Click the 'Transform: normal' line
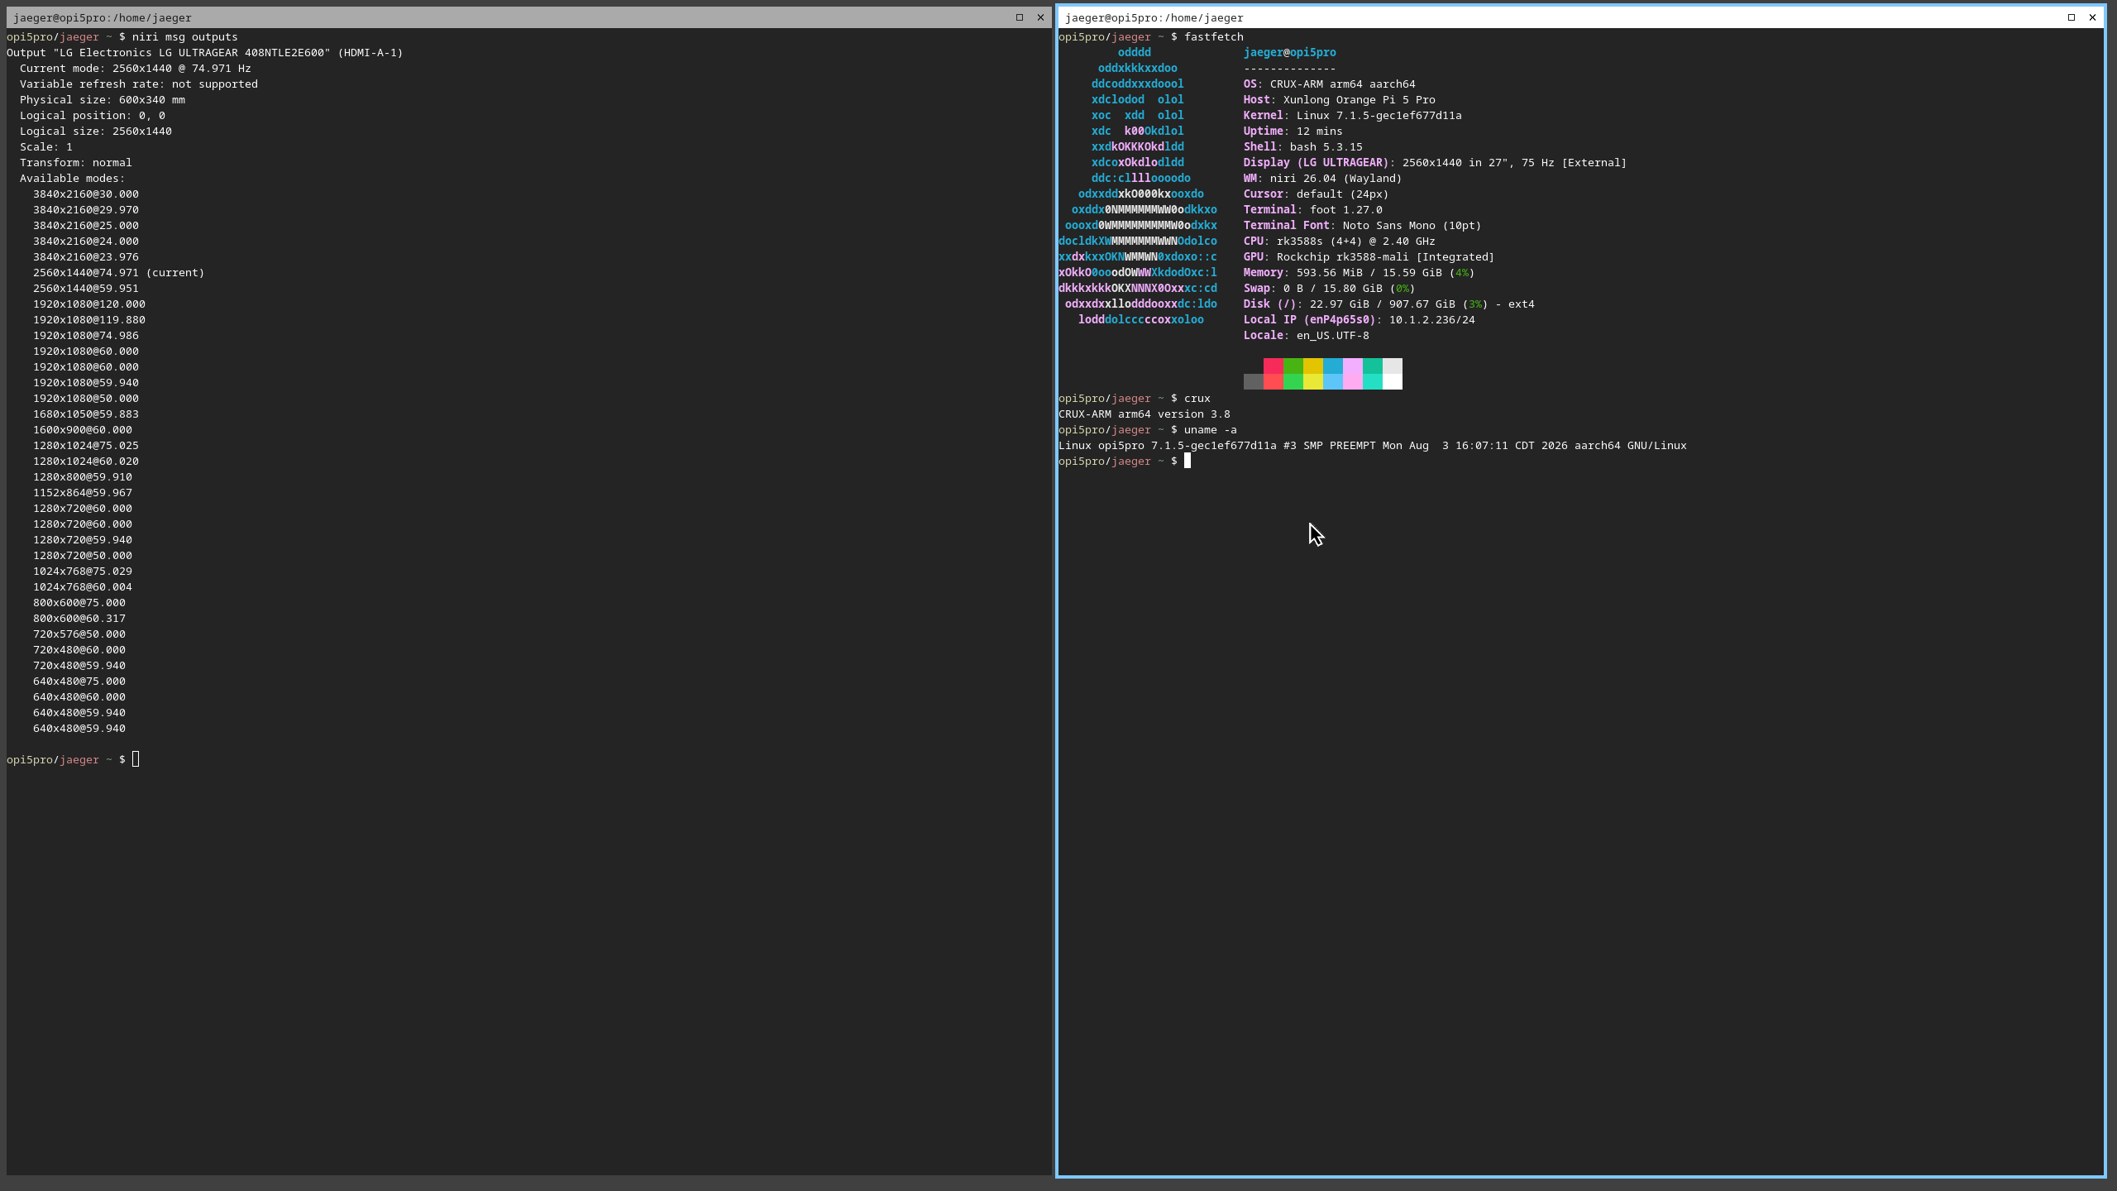The image size is (2117, 1191). point(76,163)
